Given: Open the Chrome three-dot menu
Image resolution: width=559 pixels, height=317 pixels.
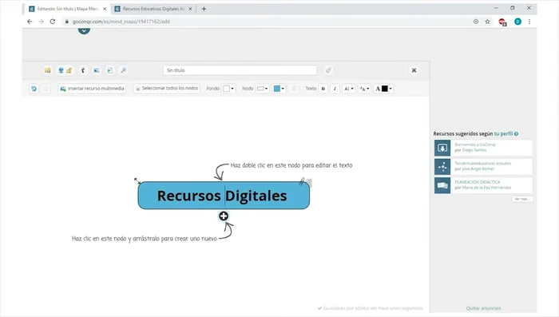Looking at the screenshot, I should (x=529, y=22).
